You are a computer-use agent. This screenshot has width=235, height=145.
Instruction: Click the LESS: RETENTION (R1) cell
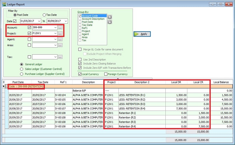point(142,95)
